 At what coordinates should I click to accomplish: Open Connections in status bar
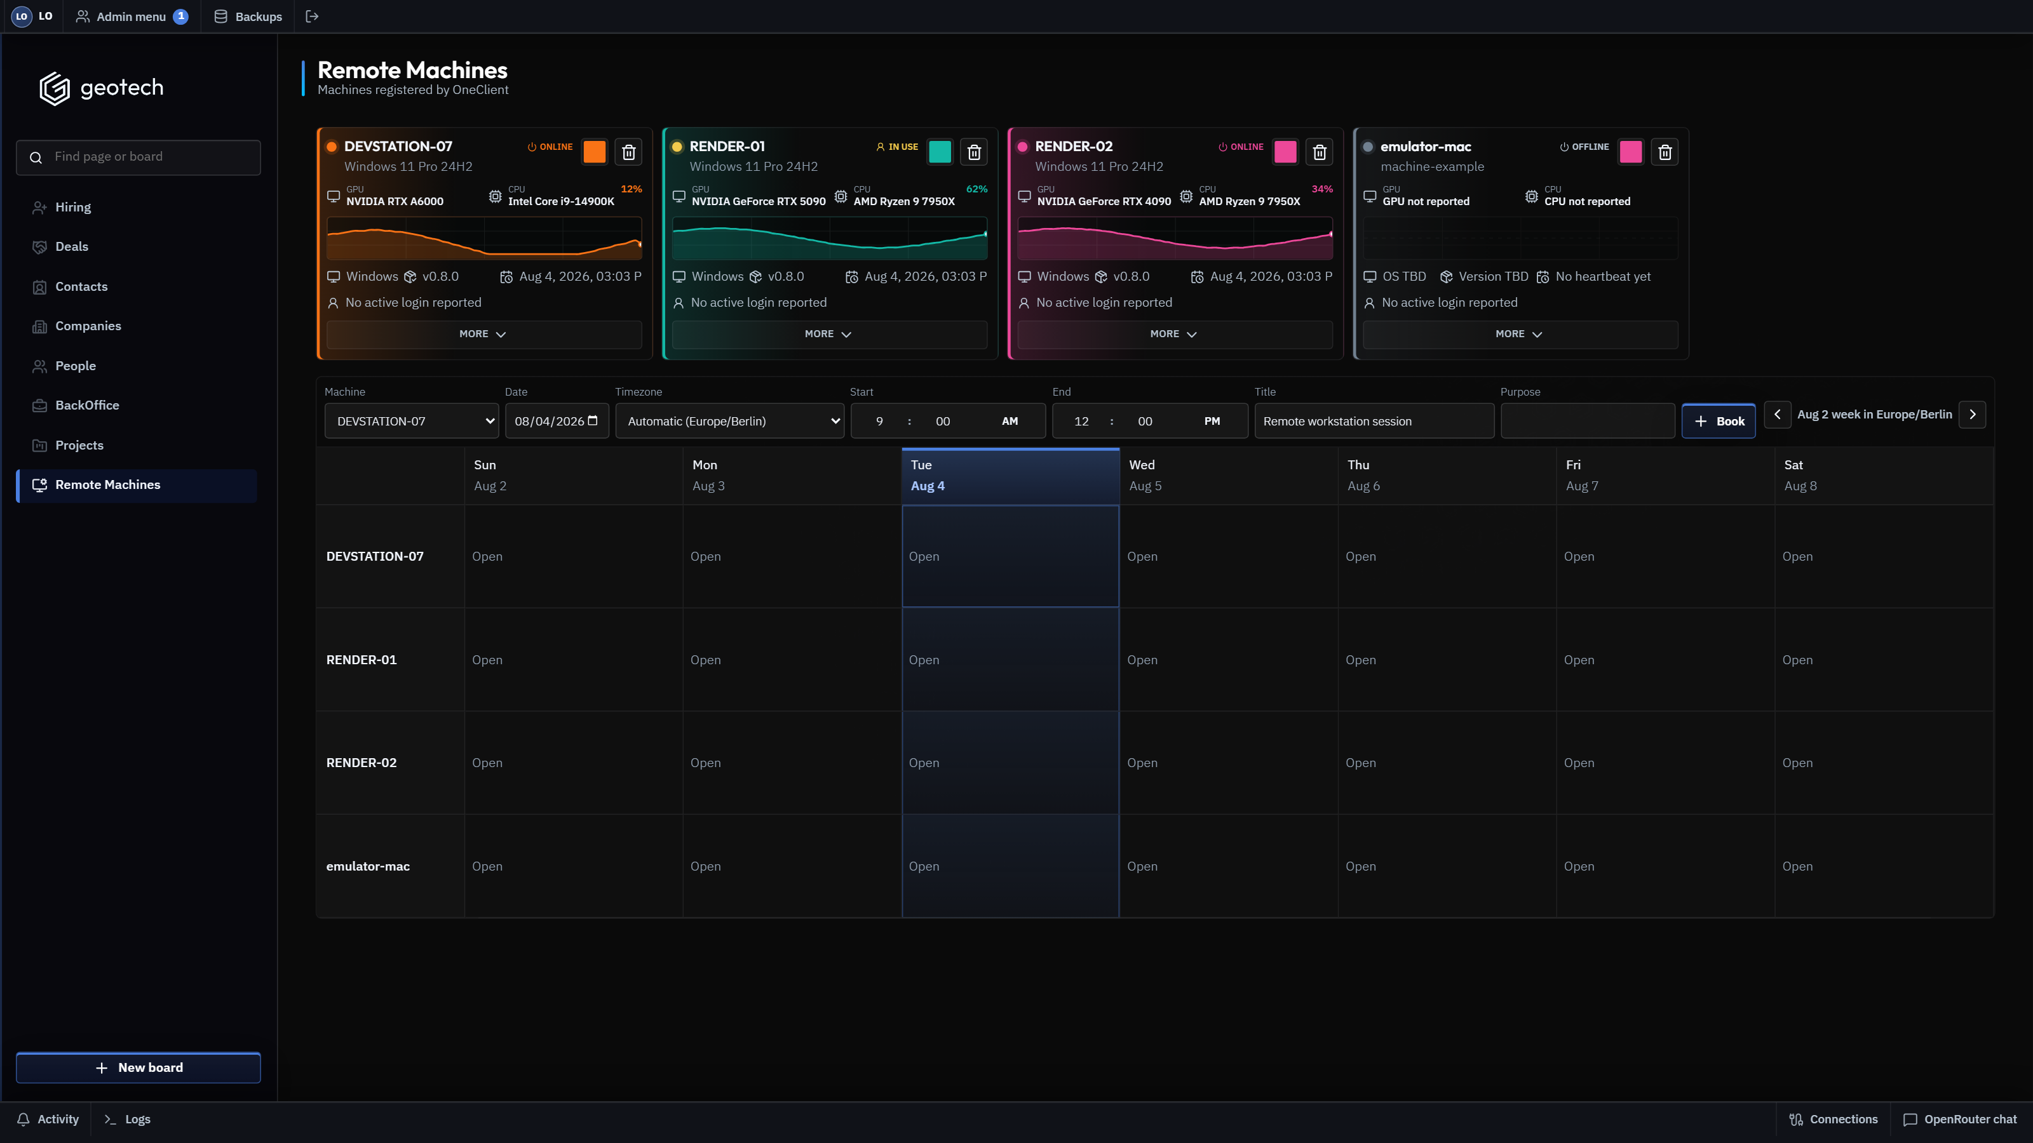tap(1834, 1120)
